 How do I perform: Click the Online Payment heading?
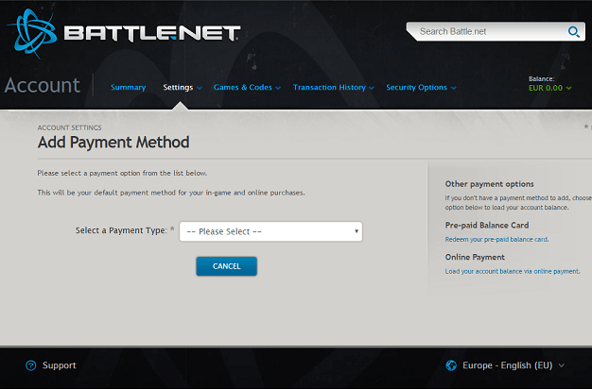pyautogui.click(x=475, y=257)
